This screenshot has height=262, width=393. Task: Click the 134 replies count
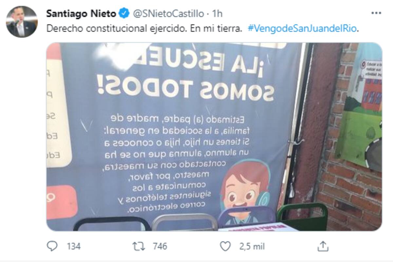(74, 246)
